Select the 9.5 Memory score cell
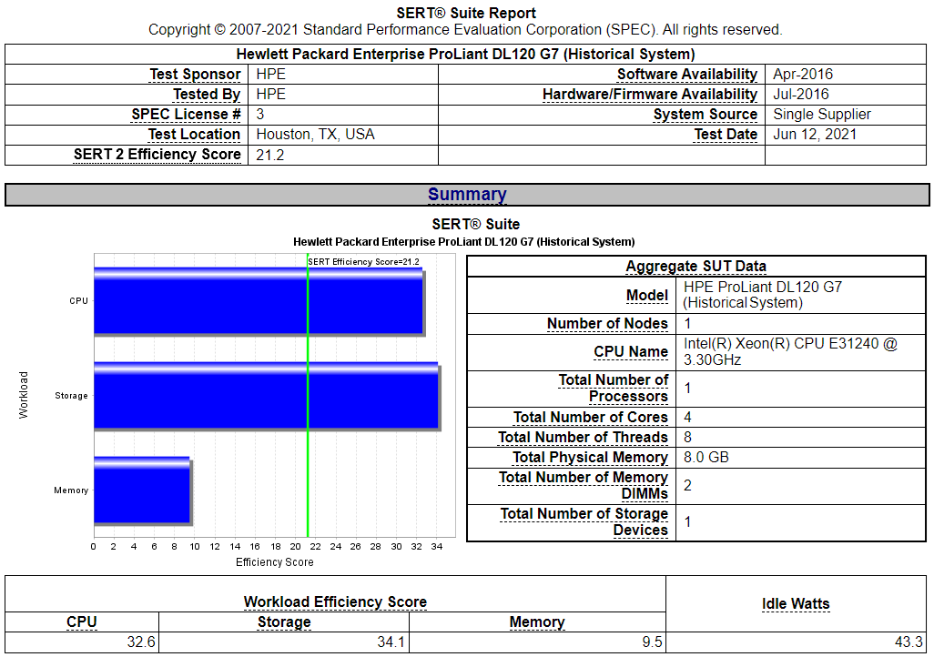934x657 pixels. pyautogui.click(x=652, y=642)
